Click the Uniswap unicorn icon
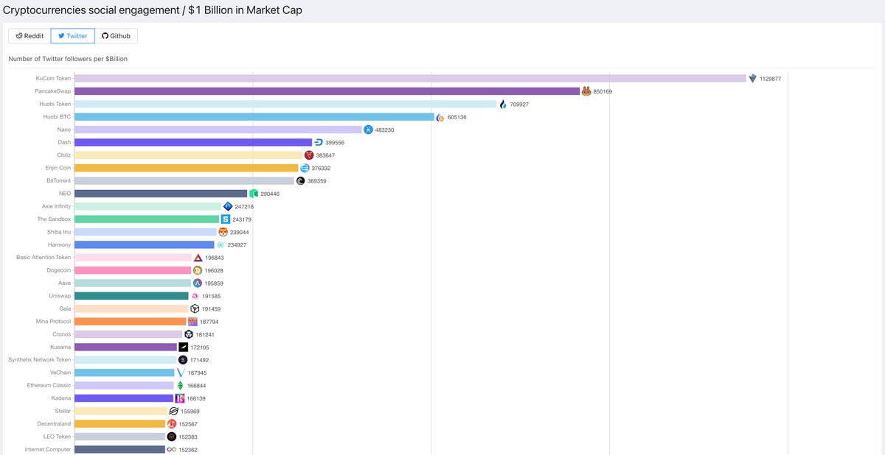Screen dimensions: 885x455 pos(195,296)
